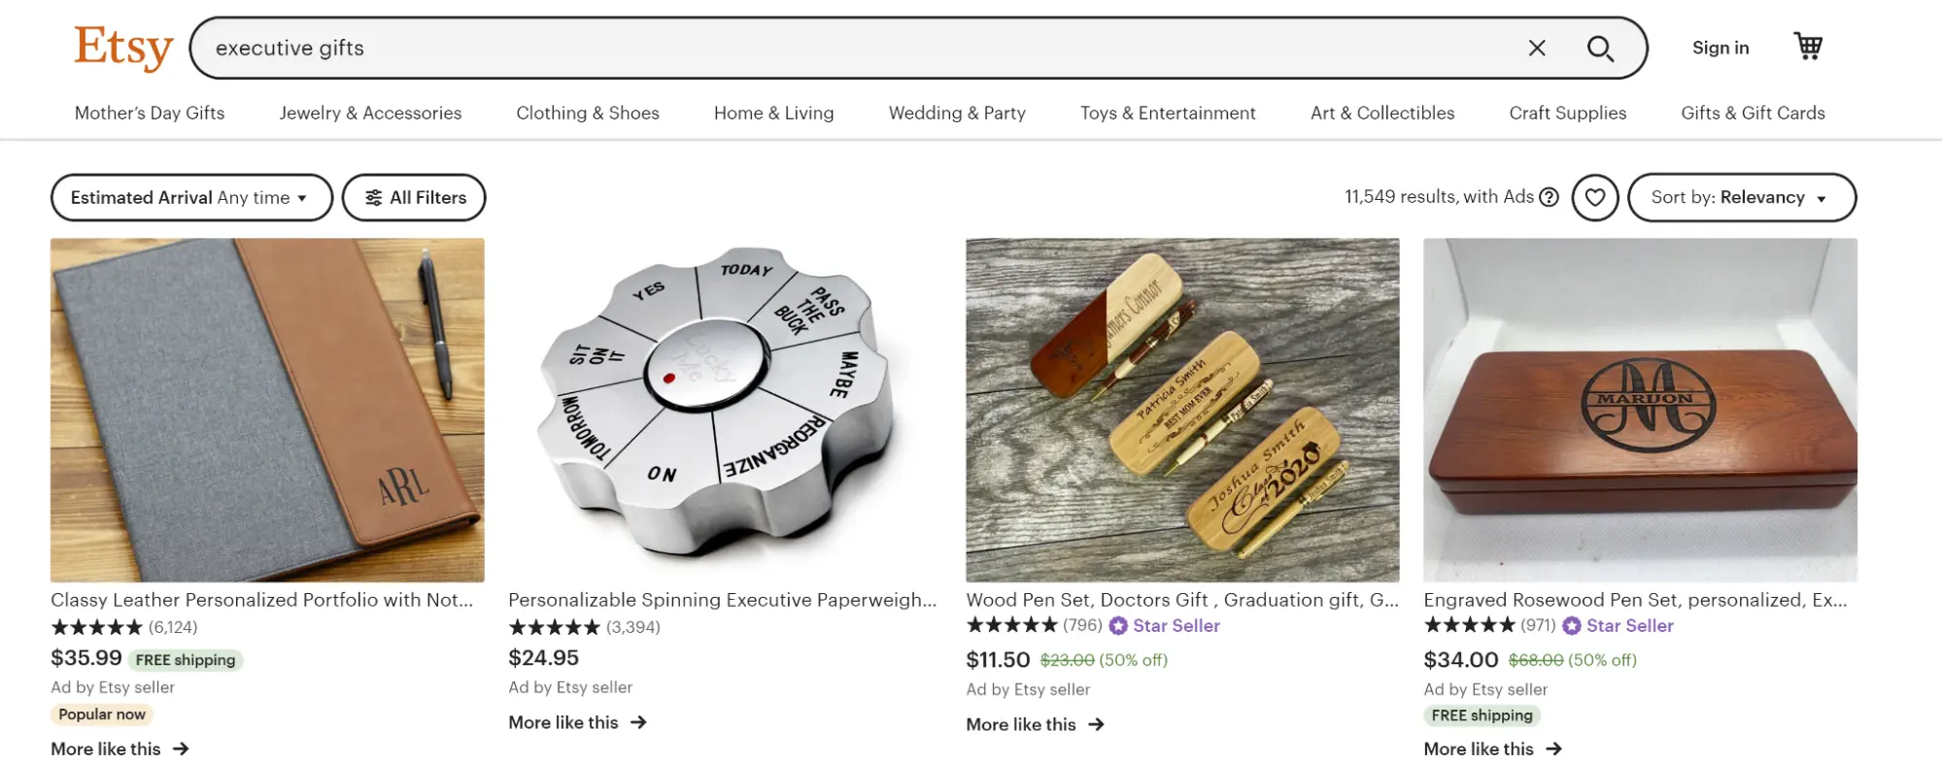Click the heart favorites icon button

[1594, 197]
